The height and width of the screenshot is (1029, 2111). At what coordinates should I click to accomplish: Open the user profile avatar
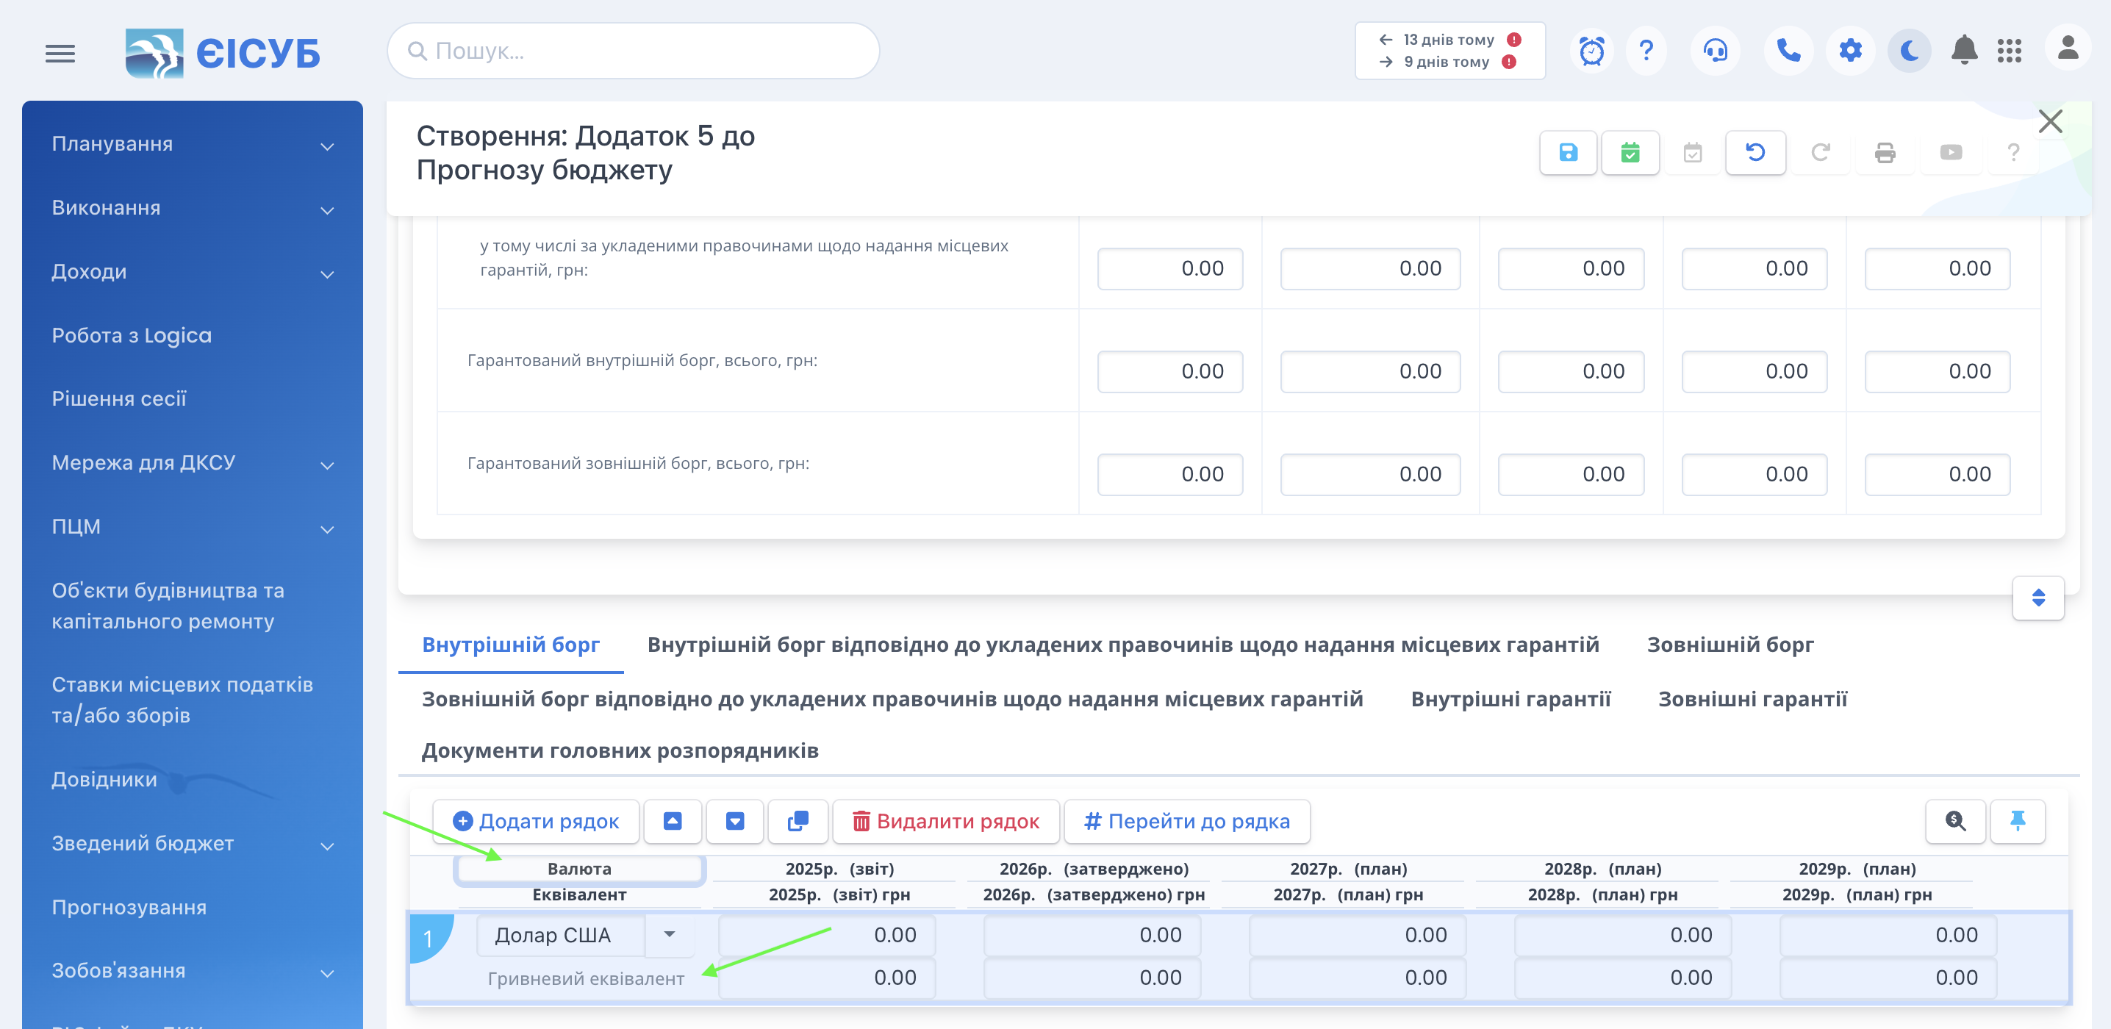2068,48
